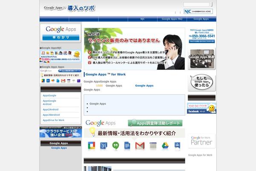256x171 pixels.
Task: Click the Google Apps Marketplace square icon
Action: tap(91, 146)
